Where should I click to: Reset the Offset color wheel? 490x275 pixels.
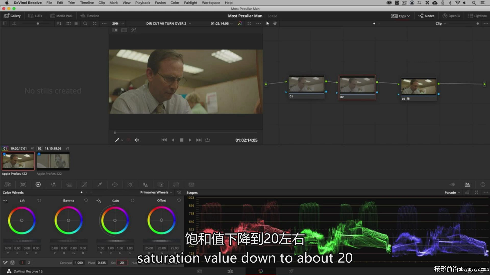[179, 201]
